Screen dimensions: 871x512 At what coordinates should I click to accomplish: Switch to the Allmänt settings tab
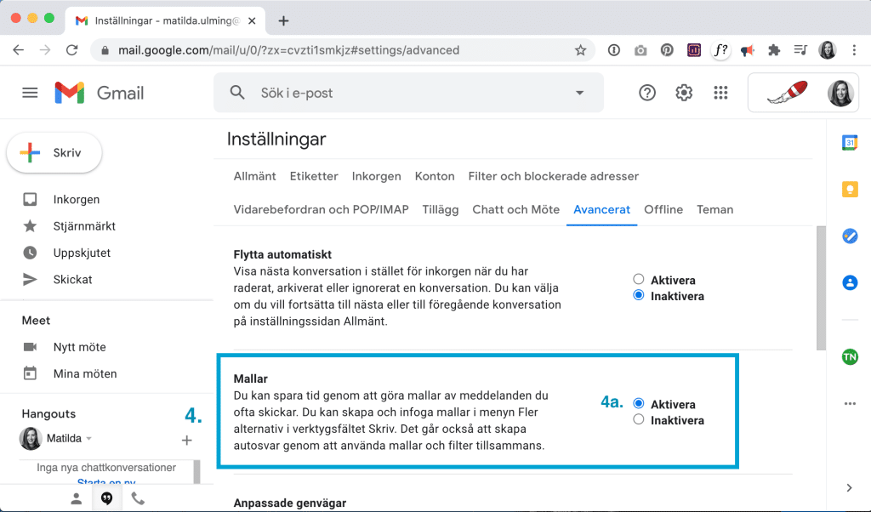point(254,176)
